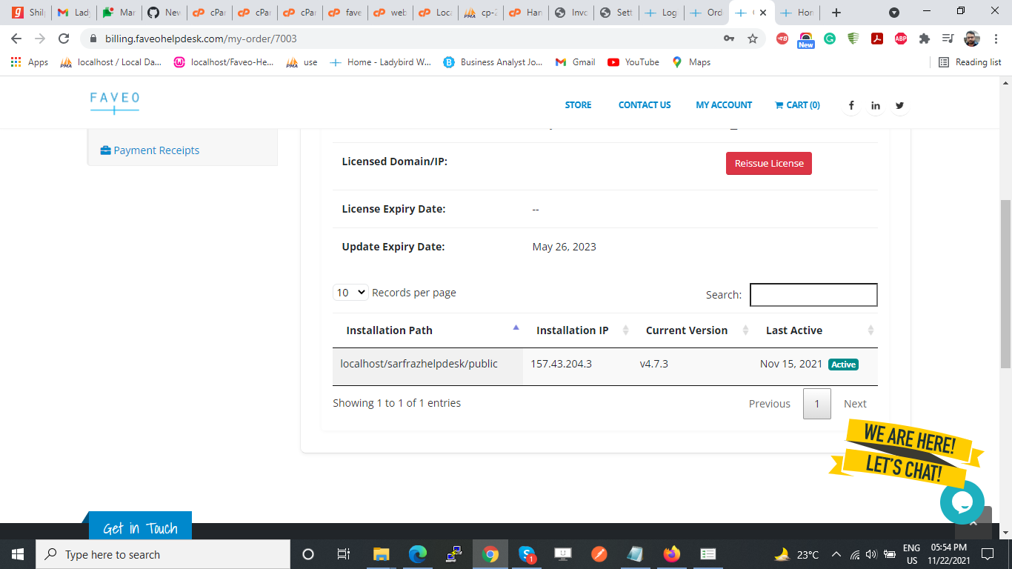Open STORE menu item
The width and height of the screenshot is (1012, 569).
click(x=578, y=105)
